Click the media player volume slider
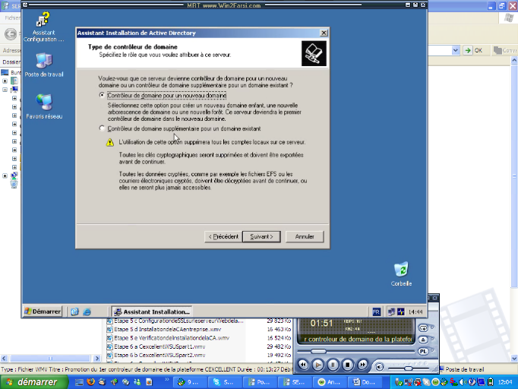This screenshot has height=389, width=518. (x=409, y=368)
